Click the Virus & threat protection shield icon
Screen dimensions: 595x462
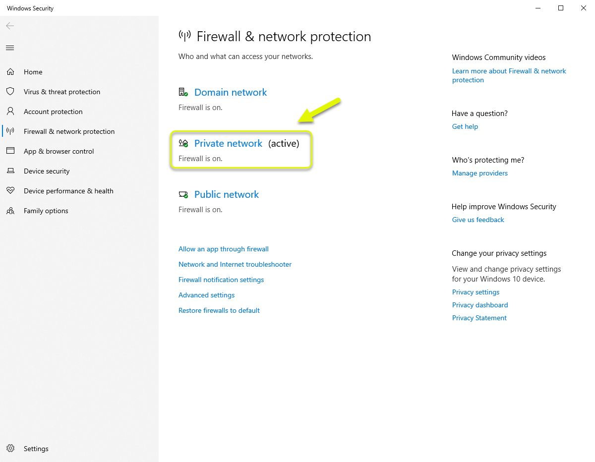point(10,92)
